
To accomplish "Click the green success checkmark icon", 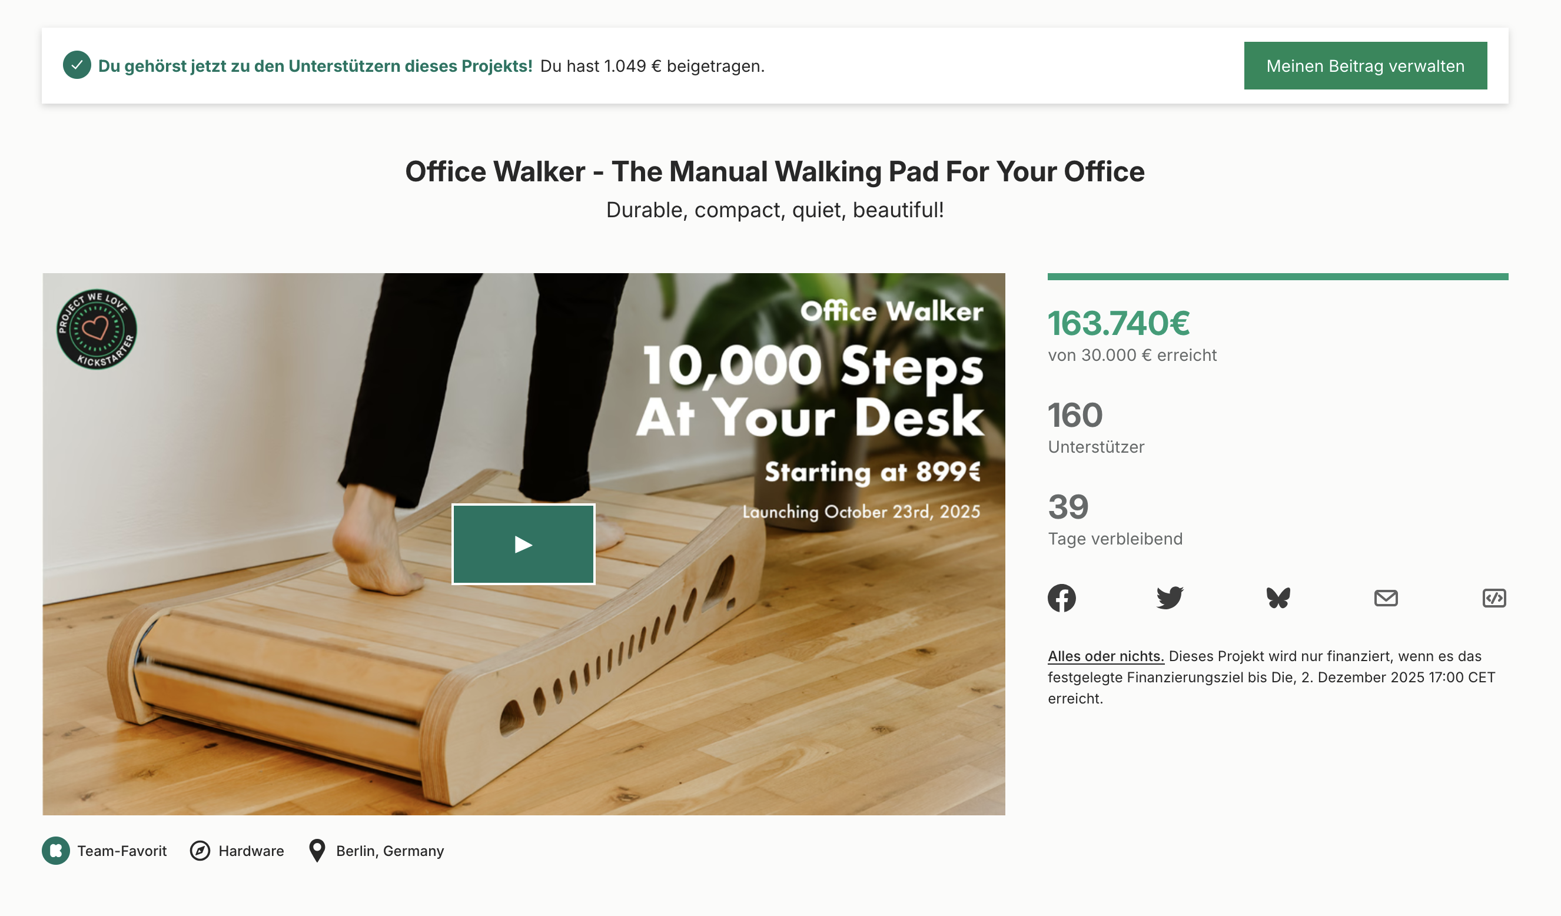I will click(x=77, y=65).
